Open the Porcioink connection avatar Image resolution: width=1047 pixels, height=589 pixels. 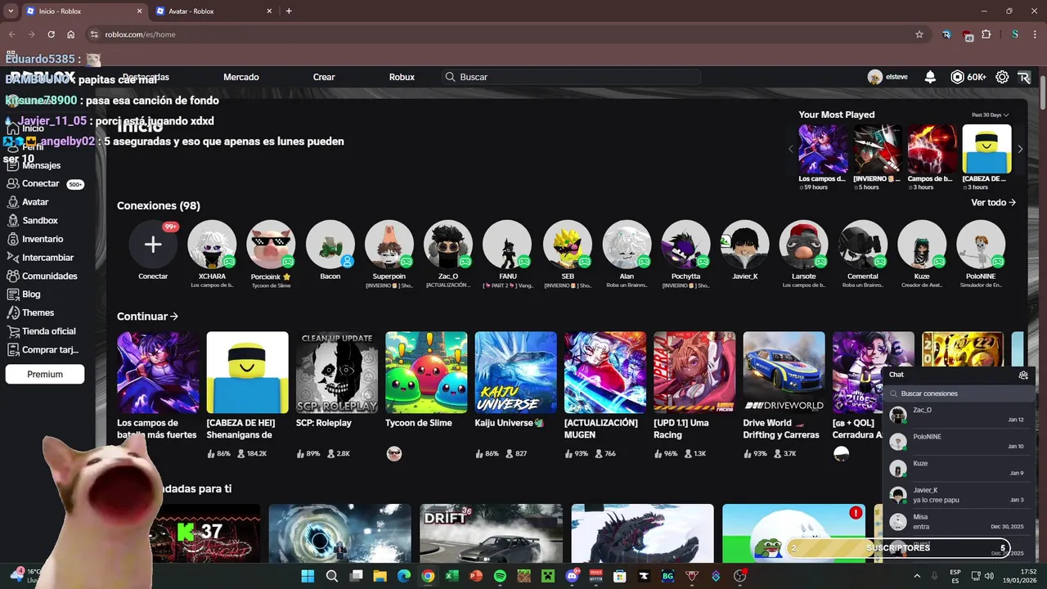(271, 244)
